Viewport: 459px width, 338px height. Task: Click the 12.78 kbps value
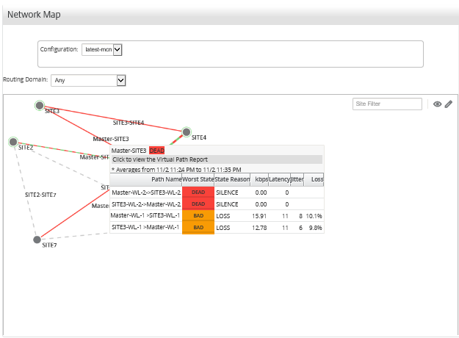tap(259, 228)
